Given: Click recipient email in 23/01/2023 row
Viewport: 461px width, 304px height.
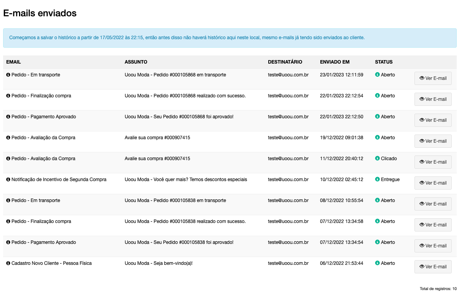Looking at the screenshot, I should 288,75.
